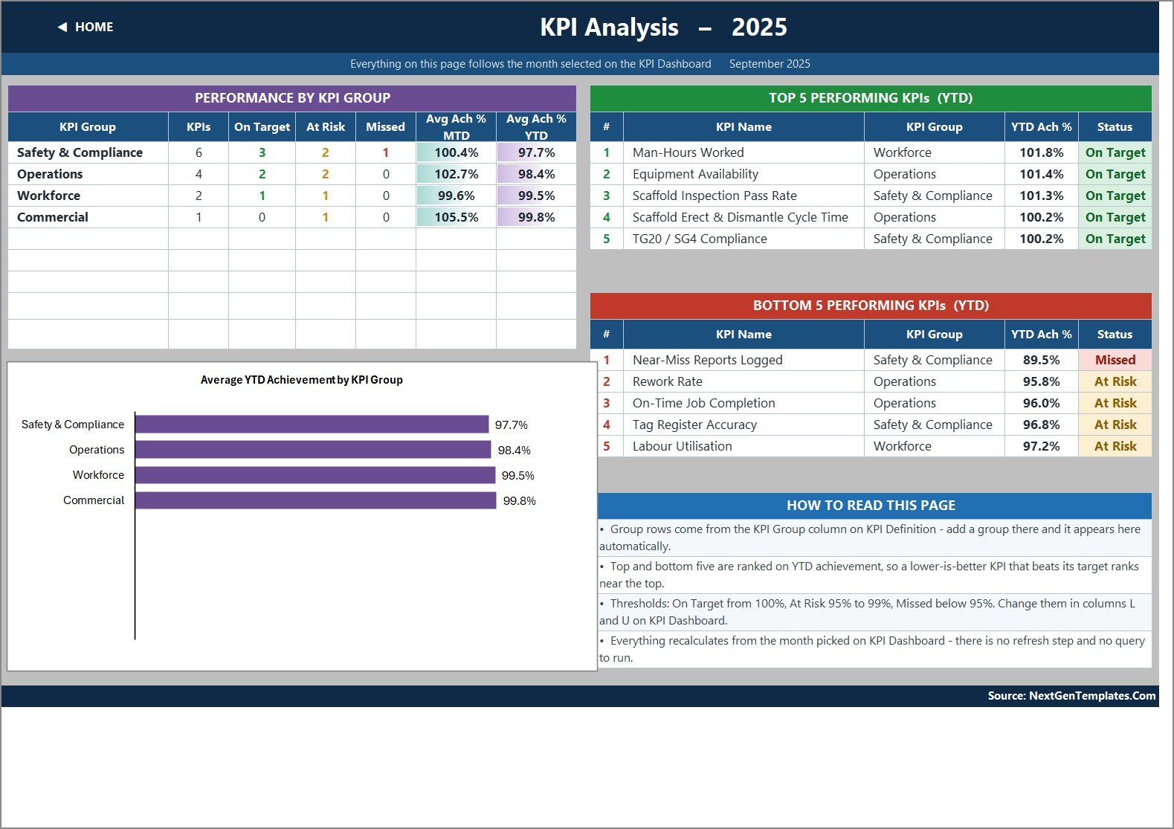Select the September 2025 month label
The image size is (1174, 829).
click(x=770, y=64)
